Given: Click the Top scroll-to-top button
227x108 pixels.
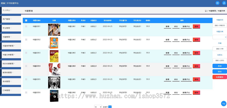Looking at the screenshot, I should coord(224,104).
